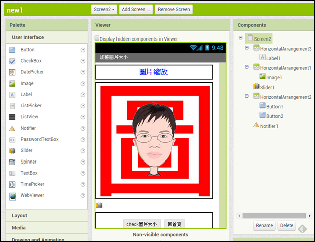Viewport: 315px width, 242px height.
Task: Pick the Spinner palette icon
Action: tap(12, 162)
